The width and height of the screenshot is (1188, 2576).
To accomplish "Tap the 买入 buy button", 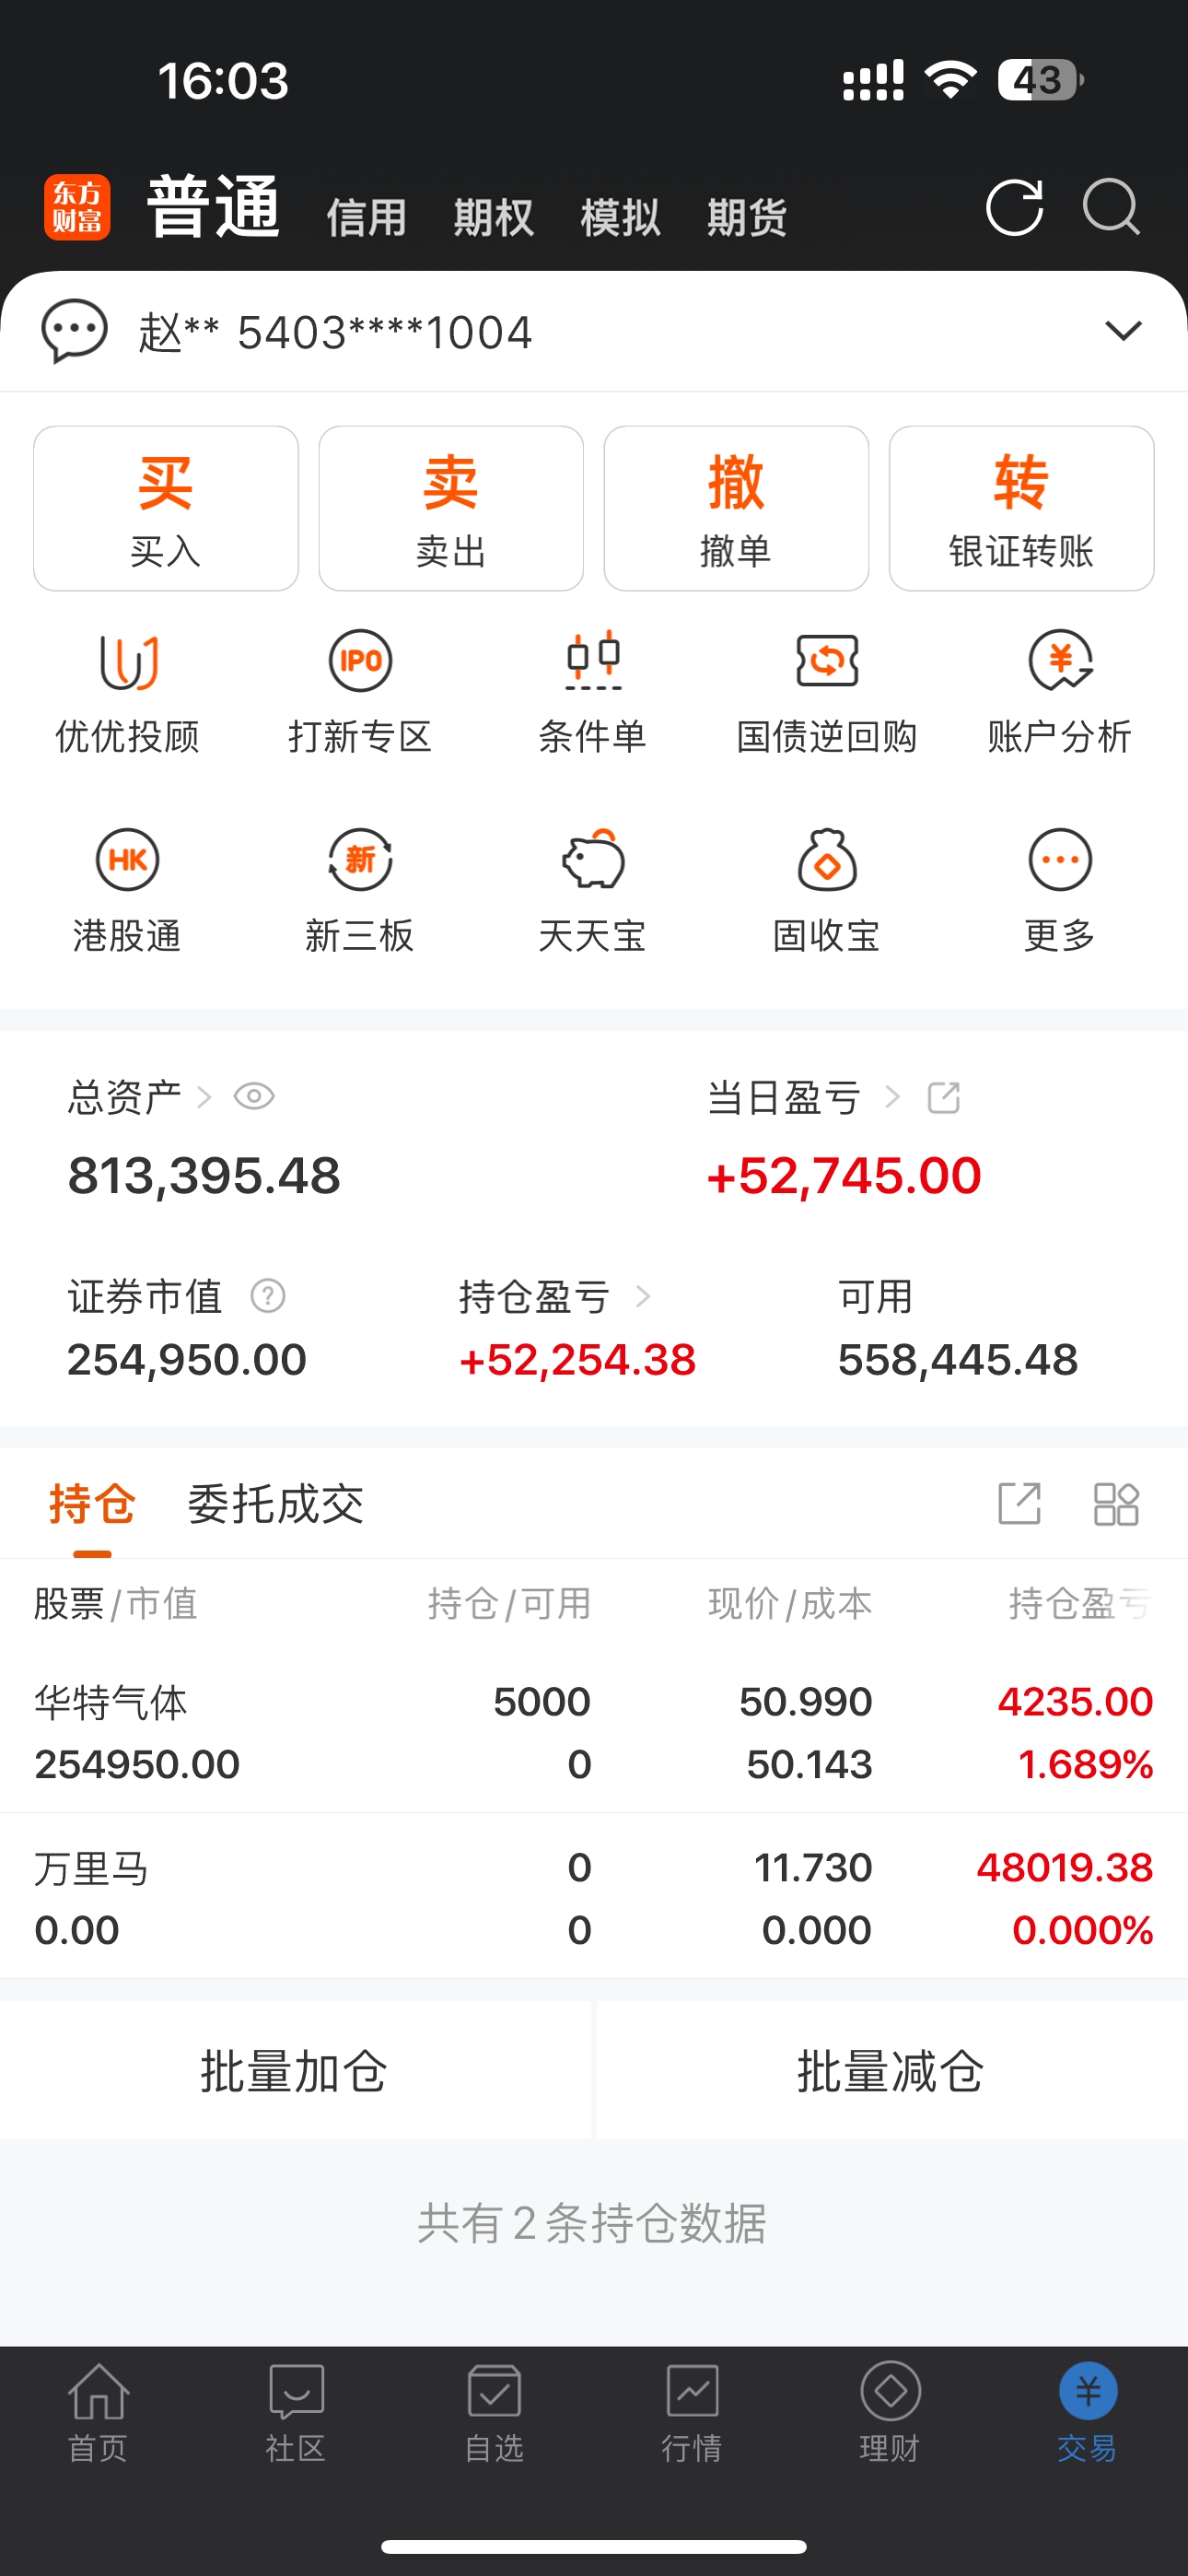I will point(166,509).
